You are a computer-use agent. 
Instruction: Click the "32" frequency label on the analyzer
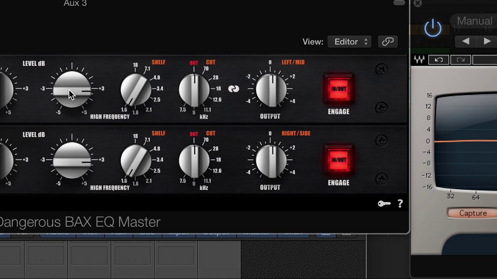coord(450,196)
